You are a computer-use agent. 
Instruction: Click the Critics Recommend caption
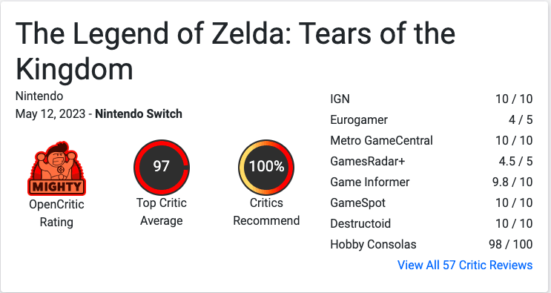click(x=266, y=212)
